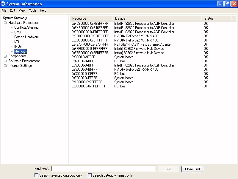
Task: Select resource 0x0000-0x9FFFF
Action: pos(83,57)
